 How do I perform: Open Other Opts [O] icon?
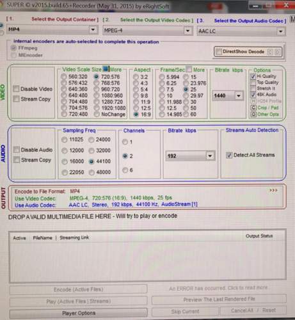point(253,115)
